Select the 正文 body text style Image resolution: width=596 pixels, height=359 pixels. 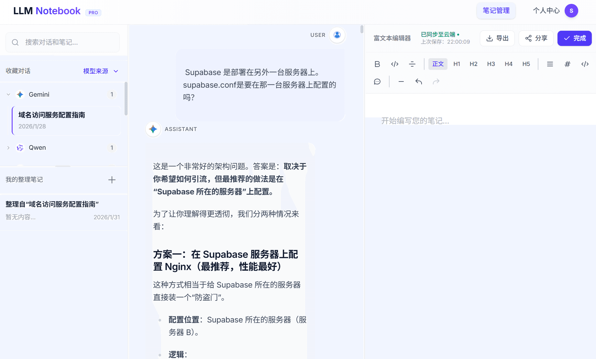pos(438,64)
